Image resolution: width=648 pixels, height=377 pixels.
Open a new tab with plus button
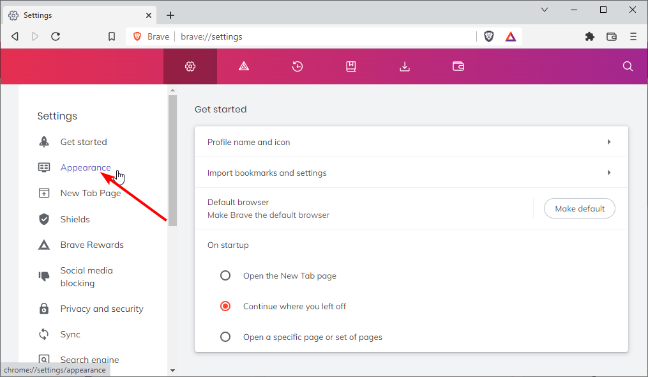170,15
